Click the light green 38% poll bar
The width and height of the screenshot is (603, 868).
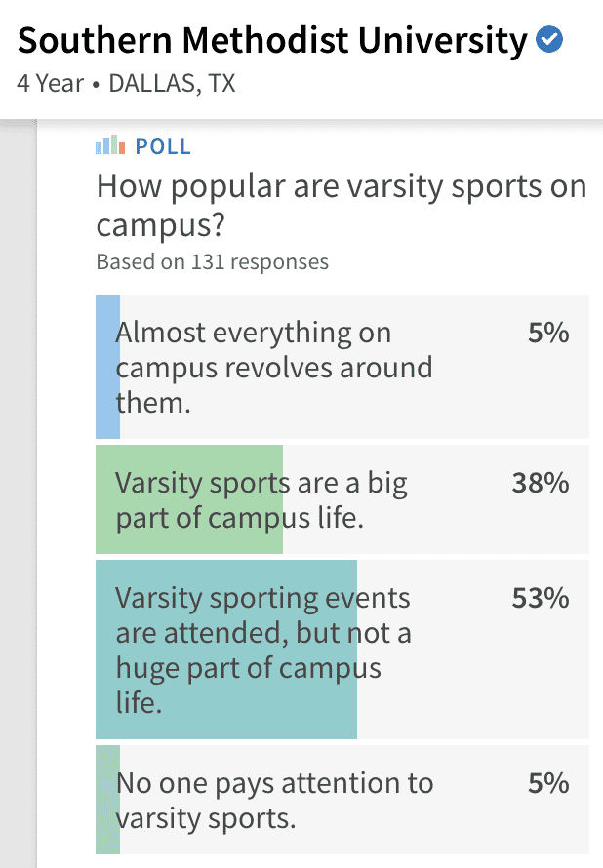pyautogui.click(x=189, y=498)
